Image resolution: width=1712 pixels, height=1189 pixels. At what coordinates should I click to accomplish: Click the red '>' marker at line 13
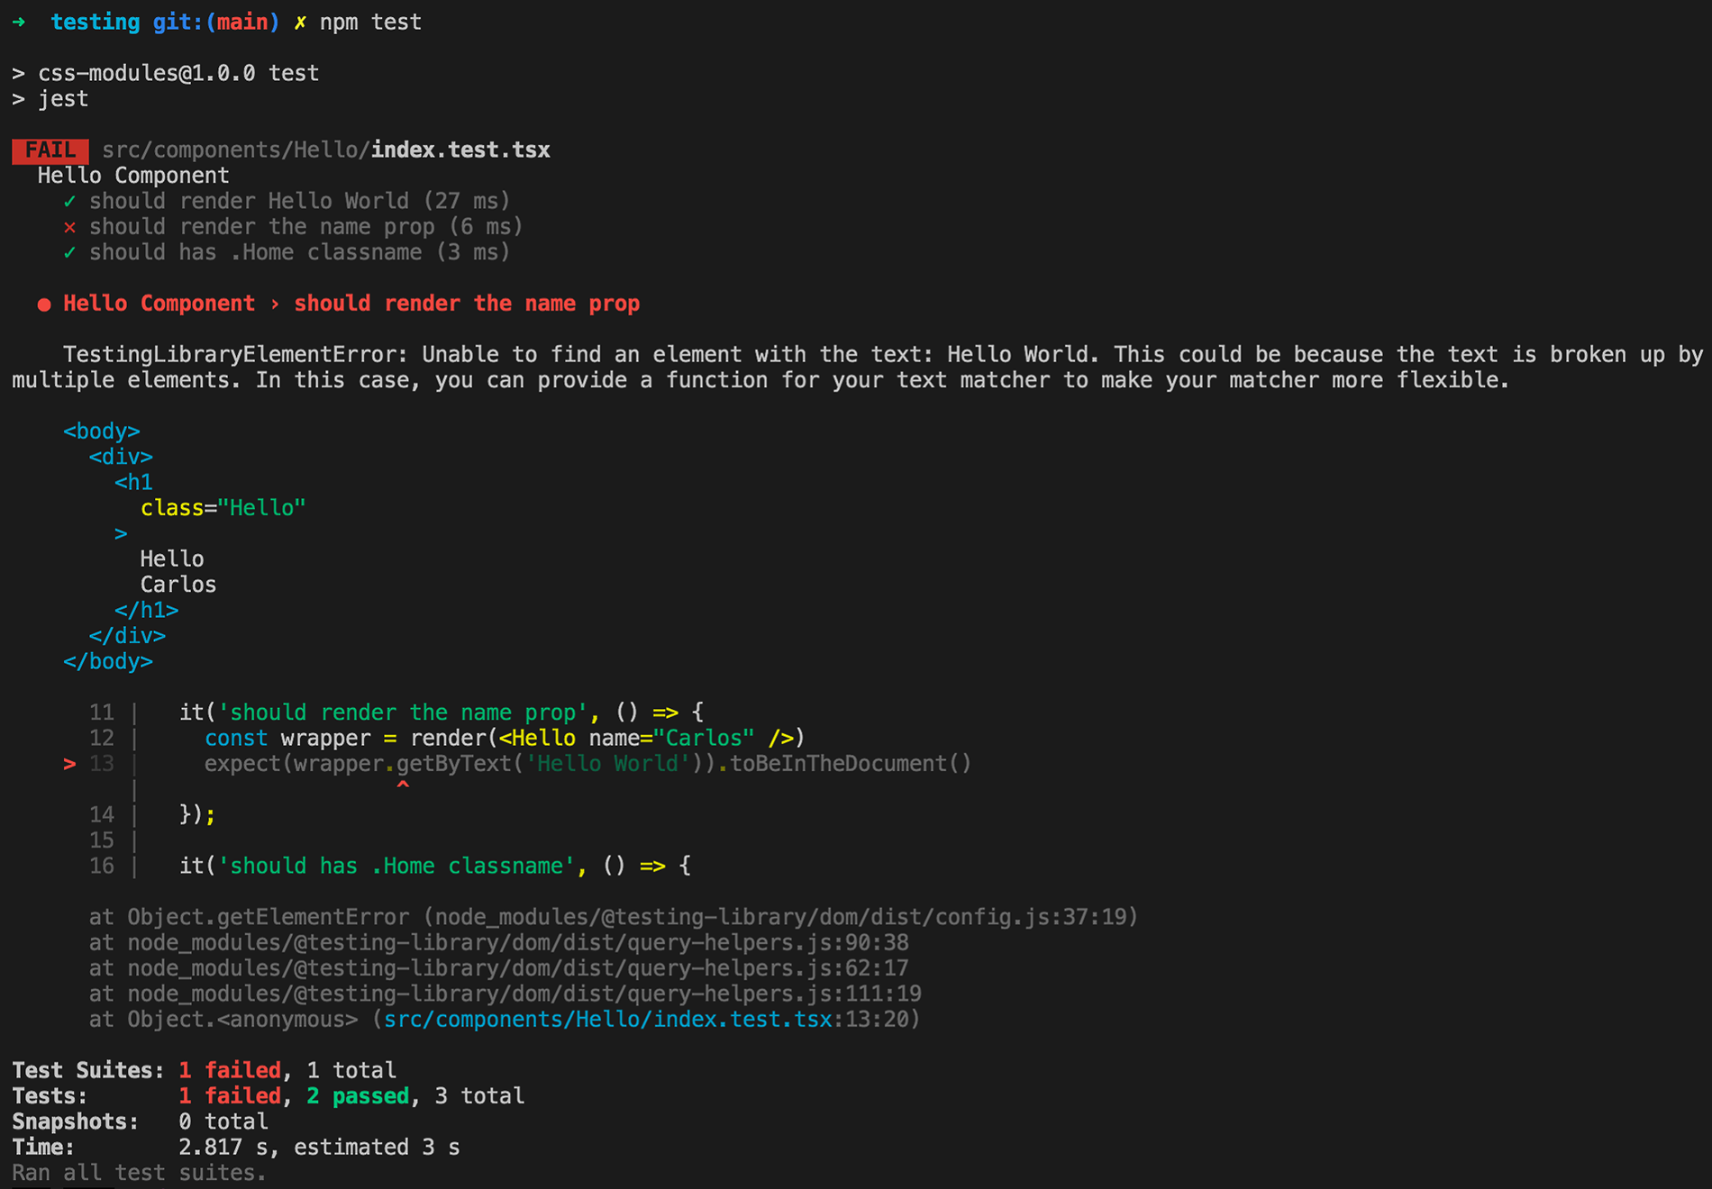(69, 764)
